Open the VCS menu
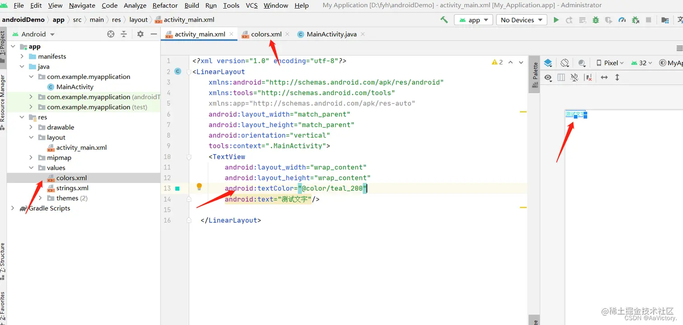 pyautogui.click(x=252, y=5)
